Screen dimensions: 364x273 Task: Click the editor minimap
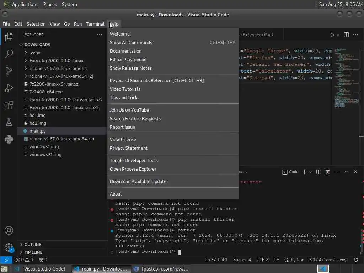[346, 78]
